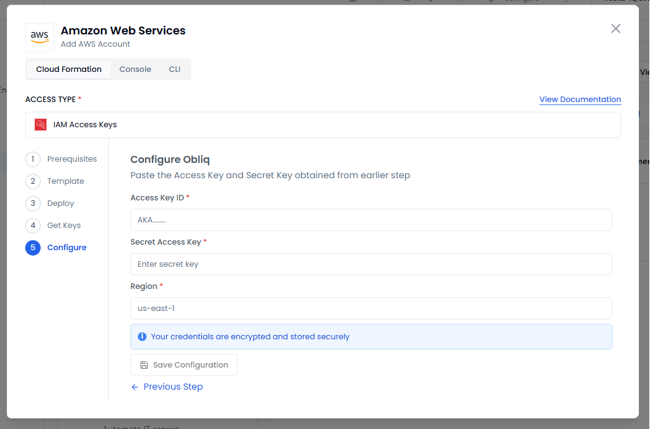Close the Add AWS Account dialog
Screen dimensions: 653x429
tap(615, 29)
